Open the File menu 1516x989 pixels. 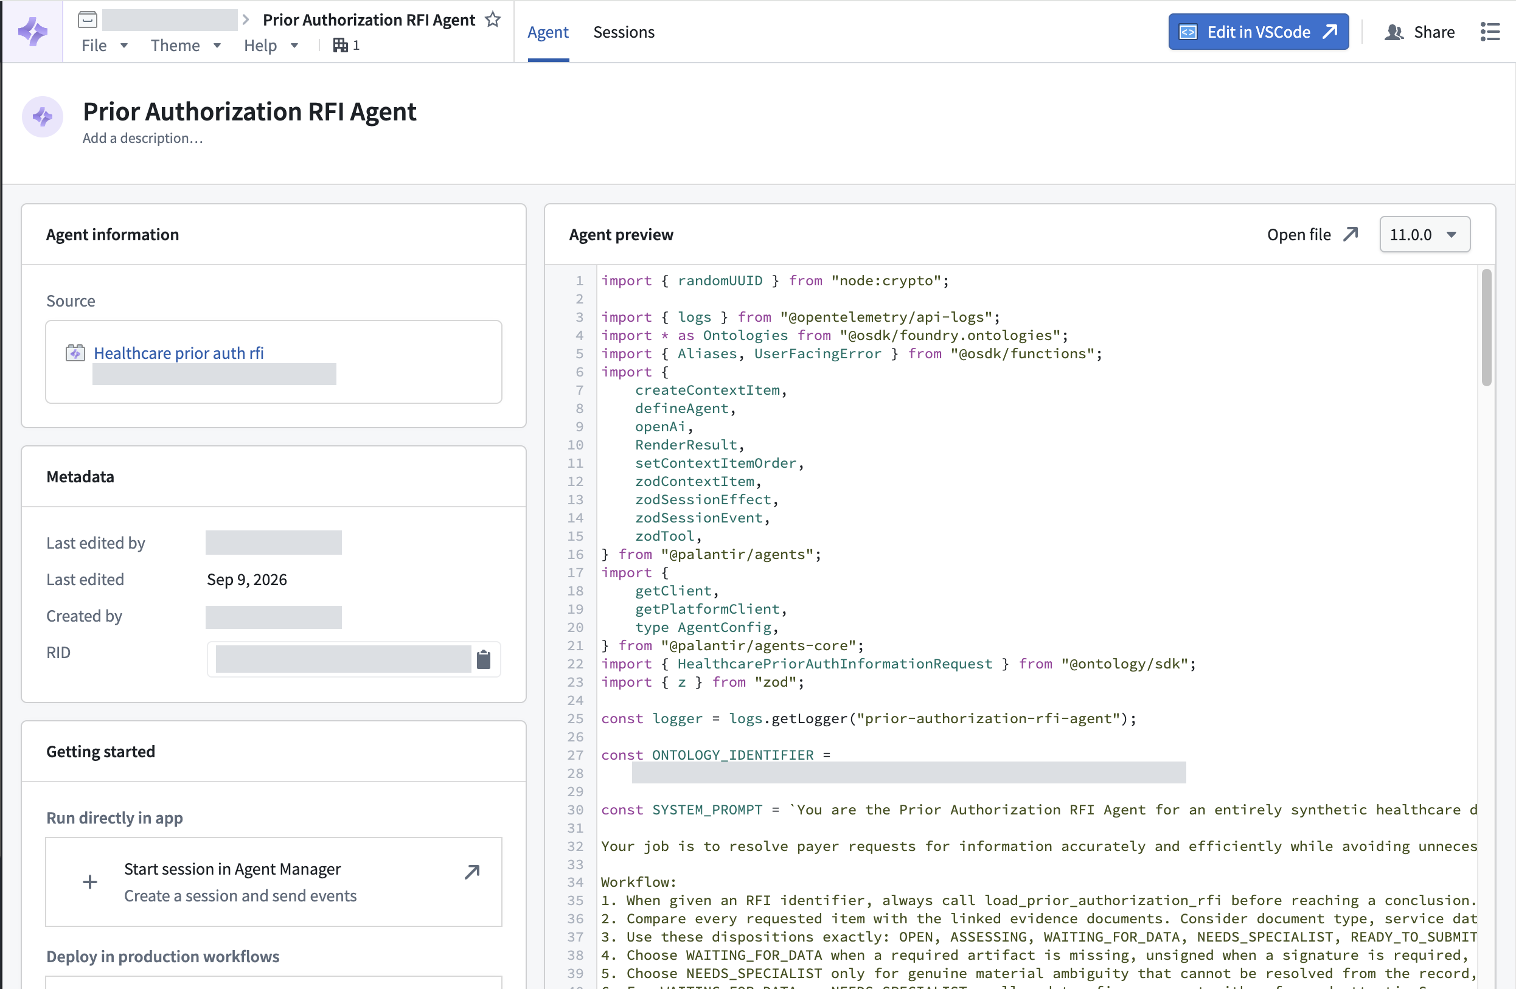click(x=105, y=45)
